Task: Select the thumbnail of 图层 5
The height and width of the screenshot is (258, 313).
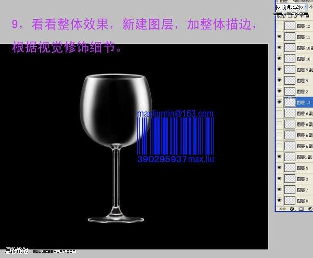Action: pyautogui.click(x=289, y=168)
